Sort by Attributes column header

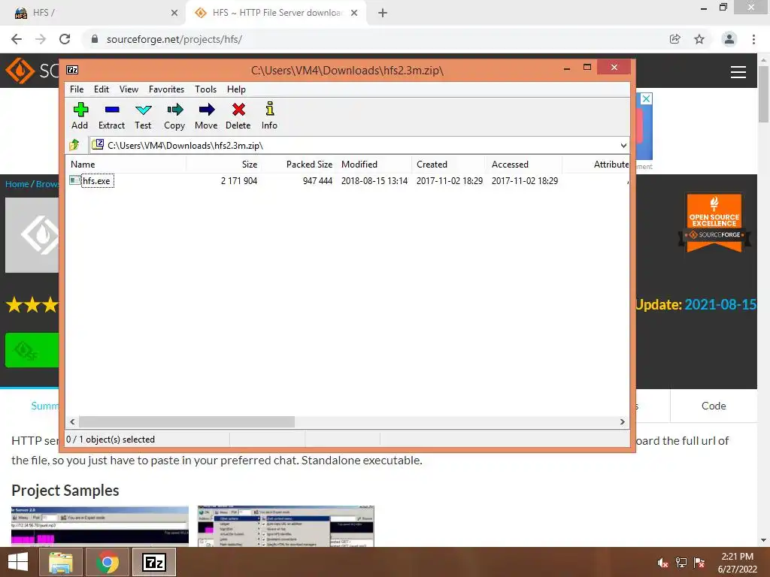click(x=596, y=165)
